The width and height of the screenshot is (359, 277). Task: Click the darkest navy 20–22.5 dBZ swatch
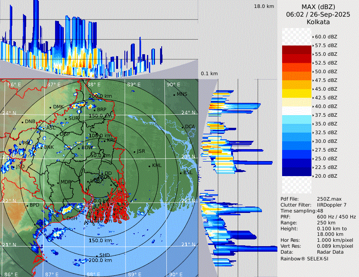(296, 172)
